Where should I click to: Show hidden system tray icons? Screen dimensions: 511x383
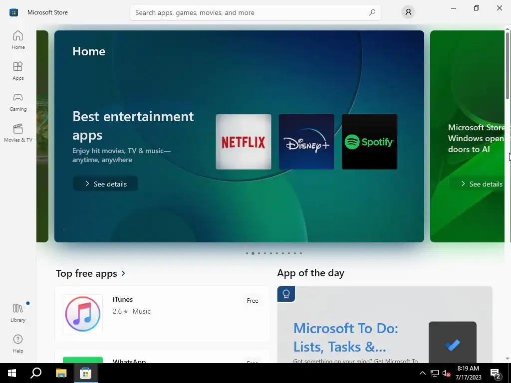click(422, 373)
